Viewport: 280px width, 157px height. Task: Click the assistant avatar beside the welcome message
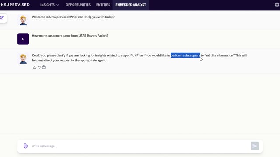click(x=23, y=20)
